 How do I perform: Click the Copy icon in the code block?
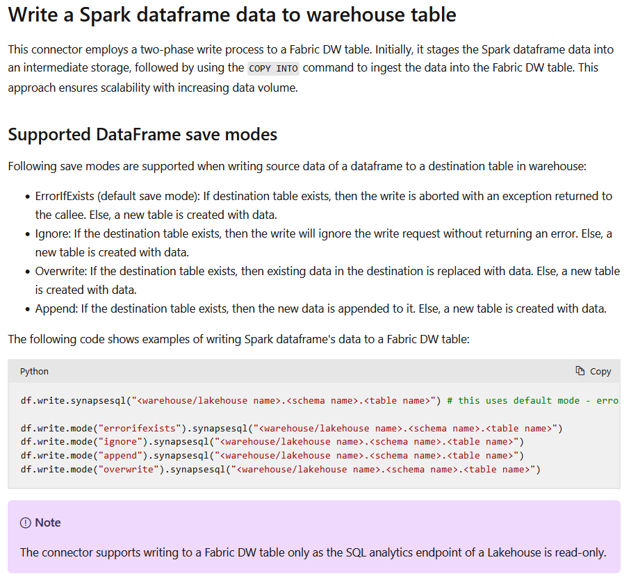pyautogui.click(x=580, y=371)
